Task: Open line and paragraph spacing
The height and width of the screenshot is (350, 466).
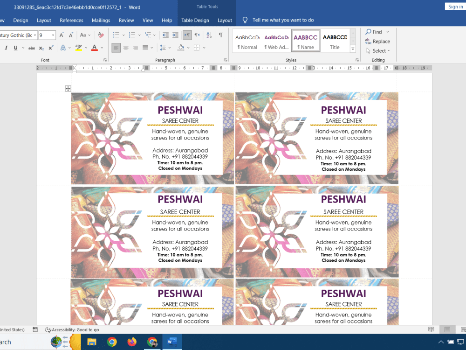Action: point(163,48)
